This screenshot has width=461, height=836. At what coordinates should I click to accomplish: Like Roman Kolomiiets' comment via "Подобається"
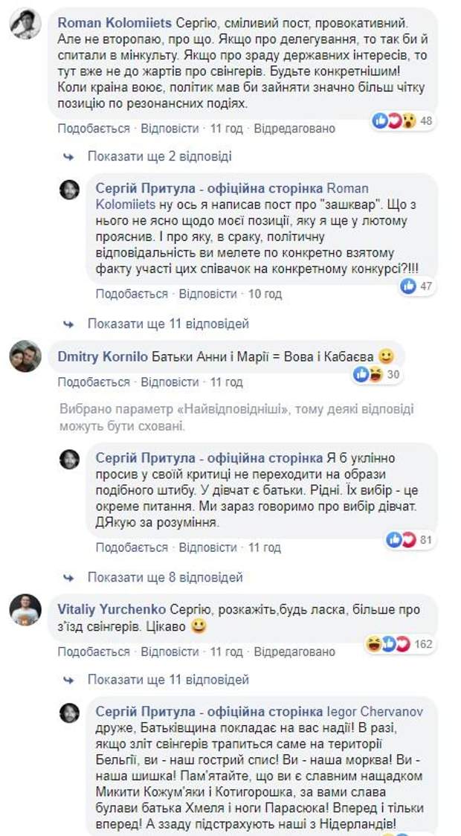tap(94, 129)
